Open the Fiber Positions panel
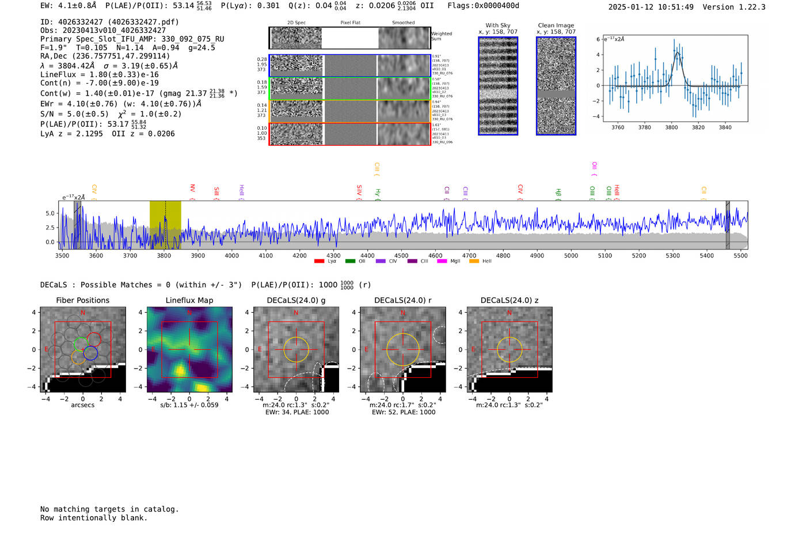The height and width of the screenshot is (549, 806). pos(83,350)
